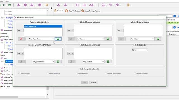Open the Help menu
The height and width of the screenshot is (100, 179).
7,1
